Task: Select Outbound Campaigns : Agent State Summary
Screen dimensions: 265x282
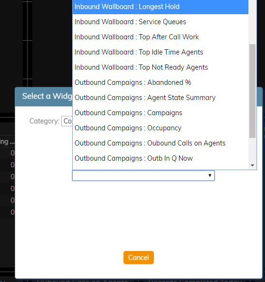Action: pos(160,98)
